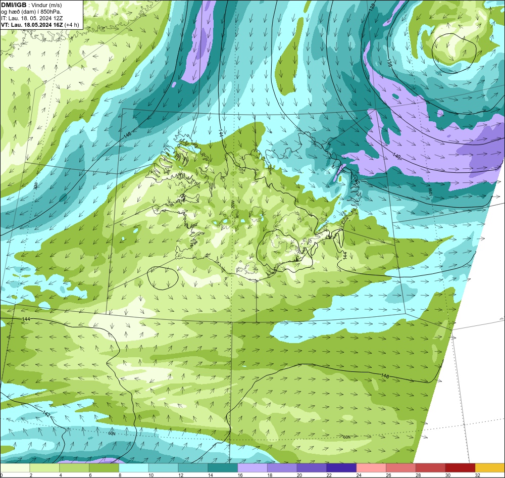Click the "144" contour label off Iceland's southeast coast
The width and height of the screenshot is (505, 478).
345,256
